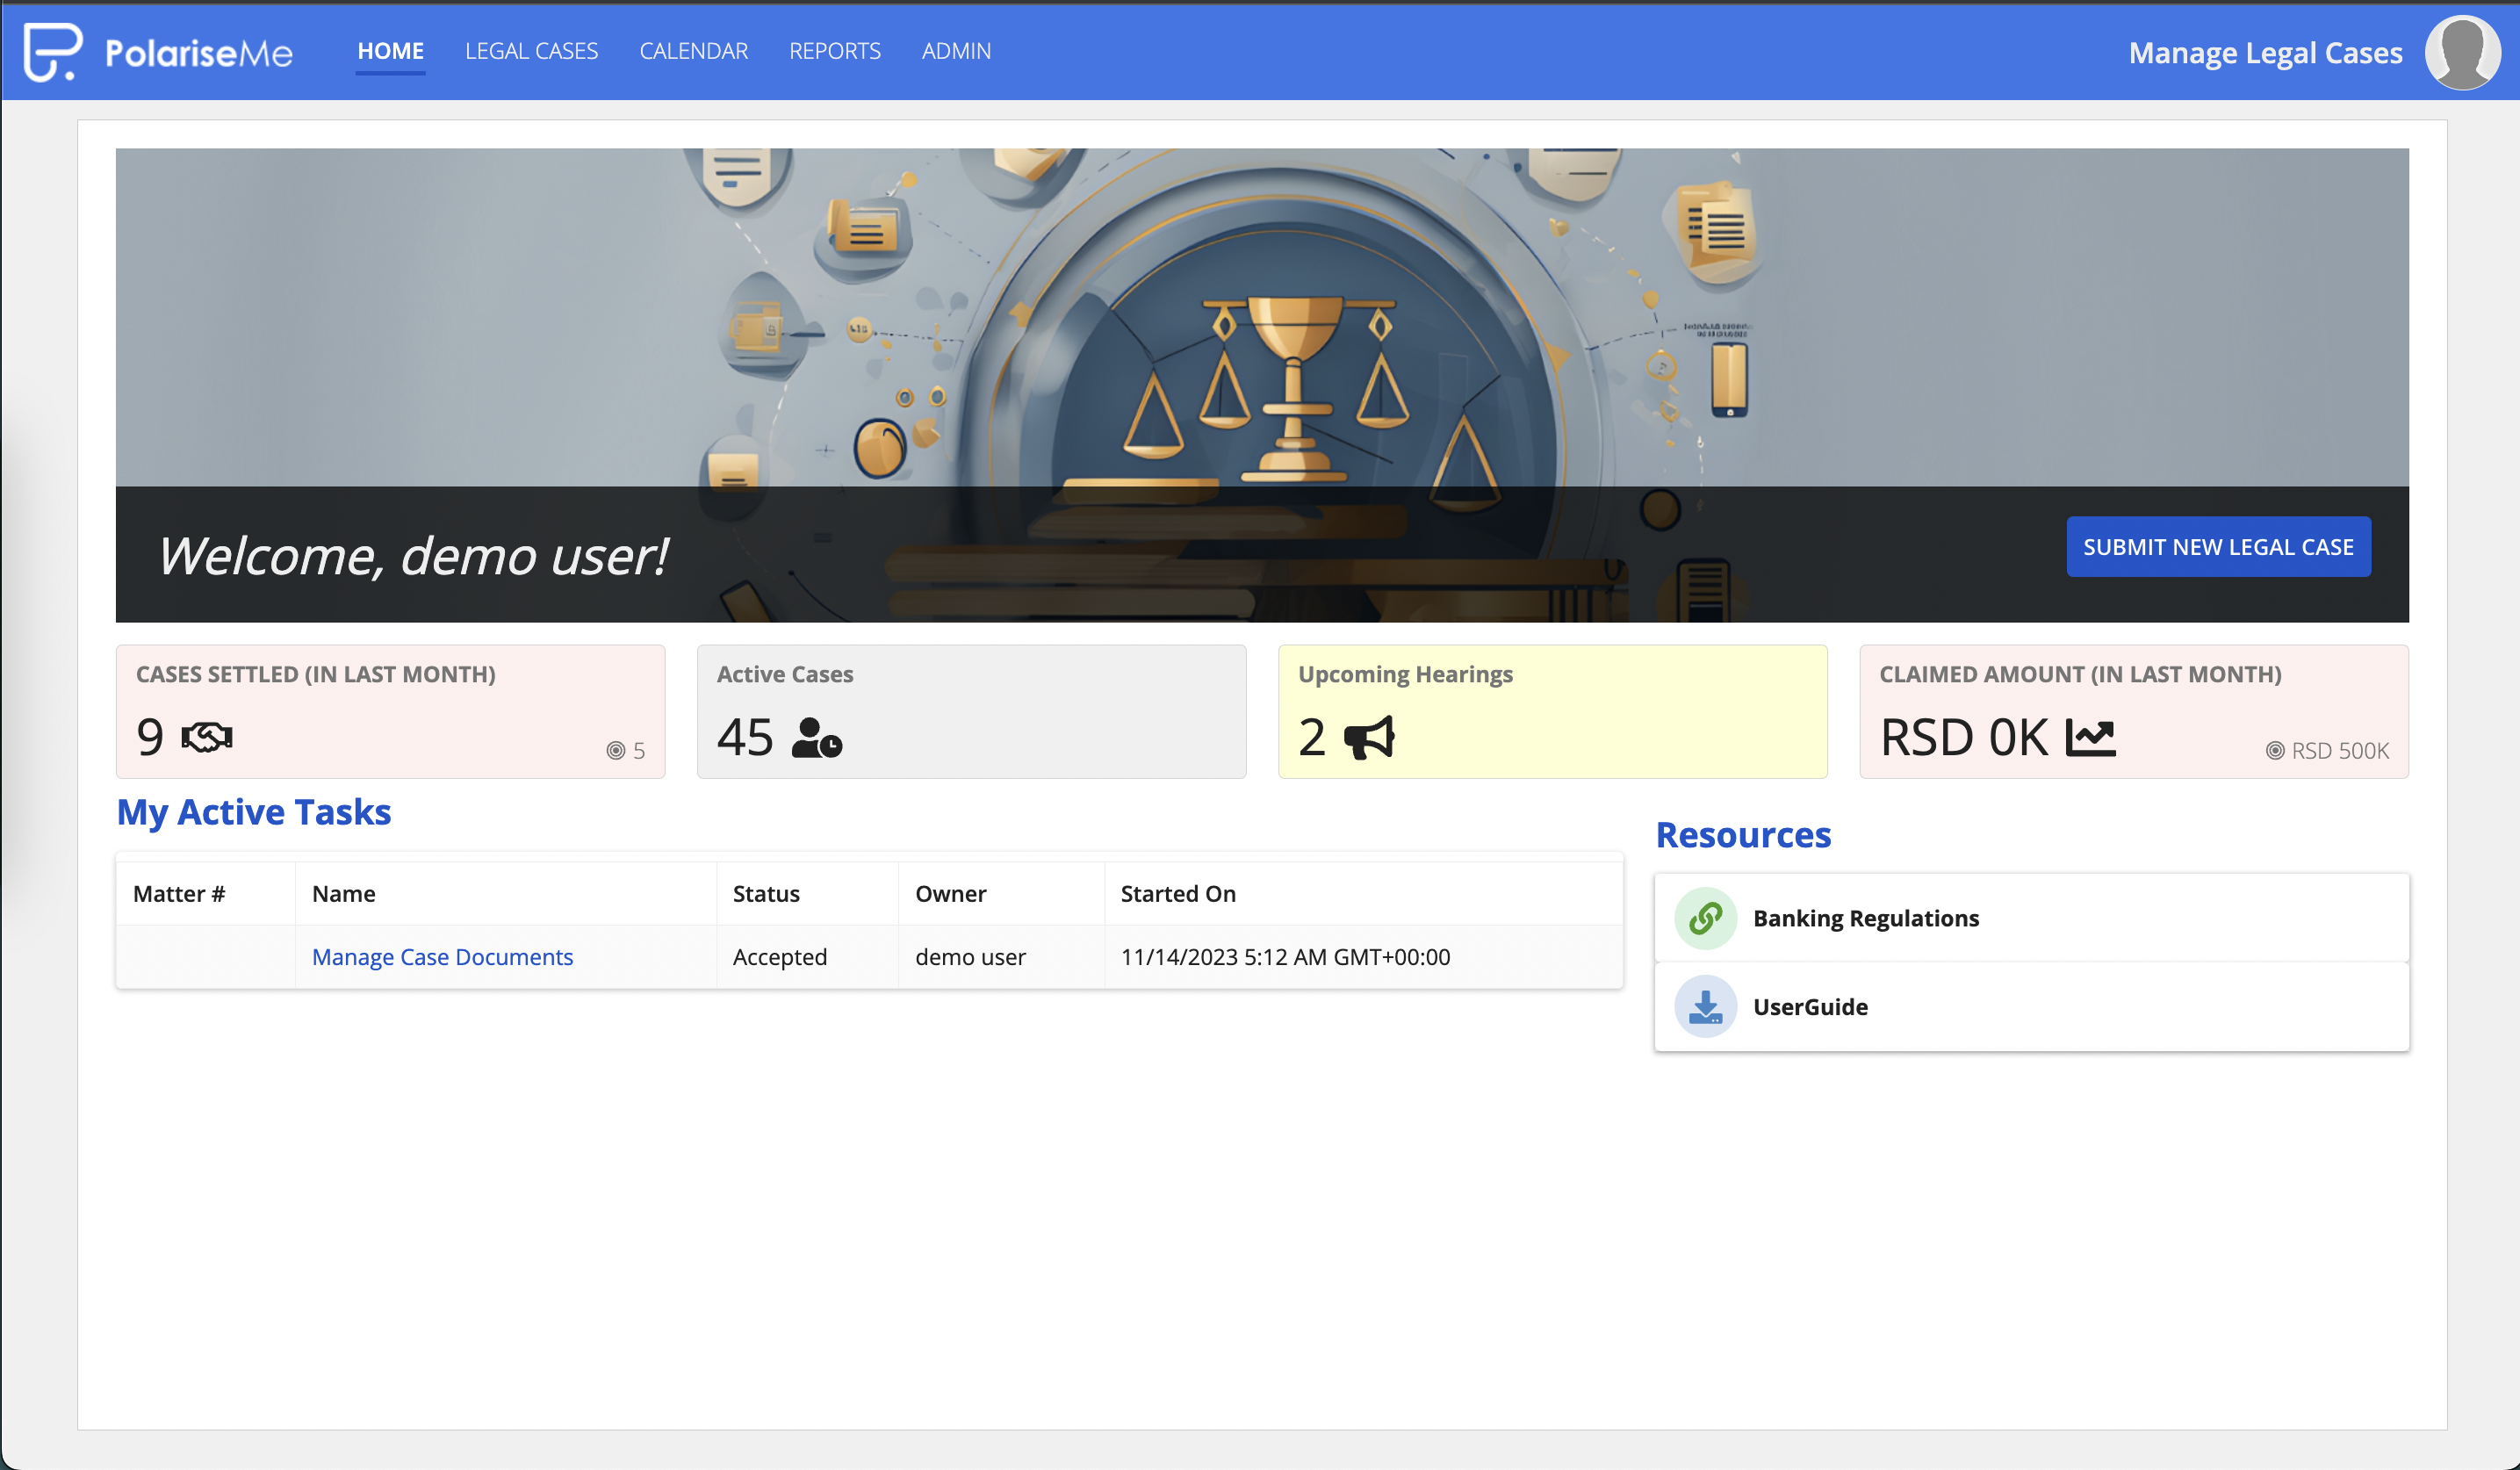Click the 45 active cases count
The height and width of the screenshot is (1470, 2520).
[745, 738]
